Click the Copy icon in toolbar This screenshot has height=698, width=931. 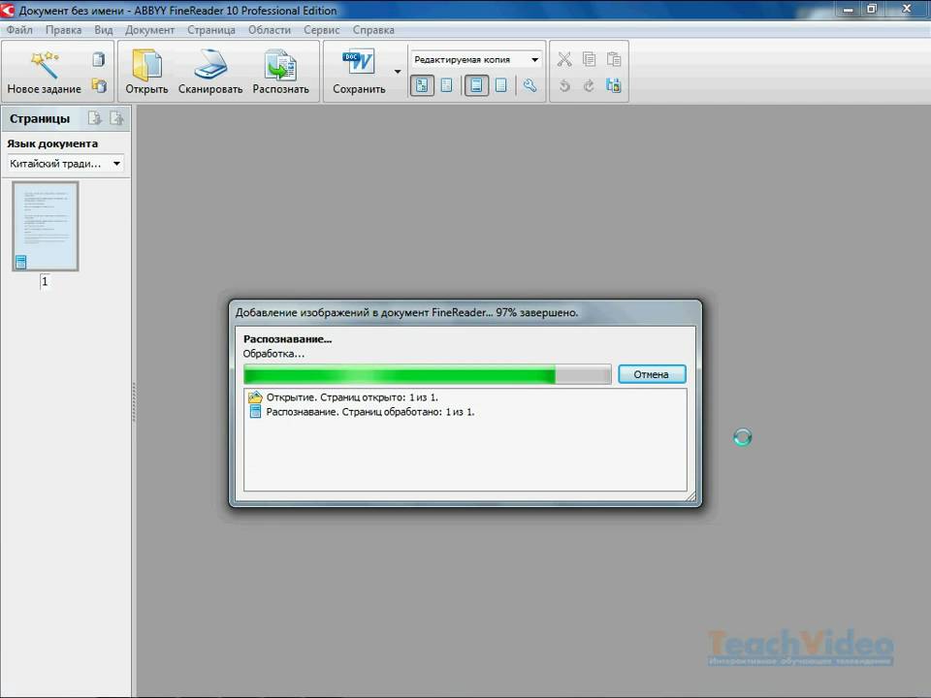tap(589, 59)
